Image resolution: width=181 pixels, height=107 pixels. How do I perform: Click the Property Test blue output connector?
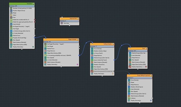[x=35, y=38]
